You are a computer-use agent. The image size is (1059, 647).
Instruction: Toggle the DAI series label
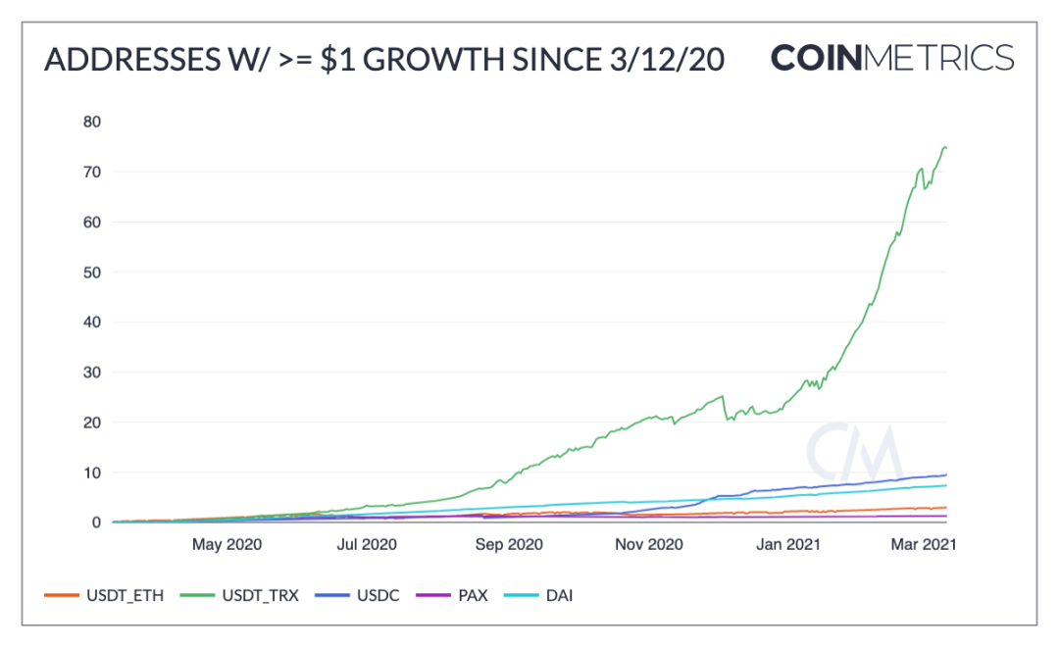(559, 596)
